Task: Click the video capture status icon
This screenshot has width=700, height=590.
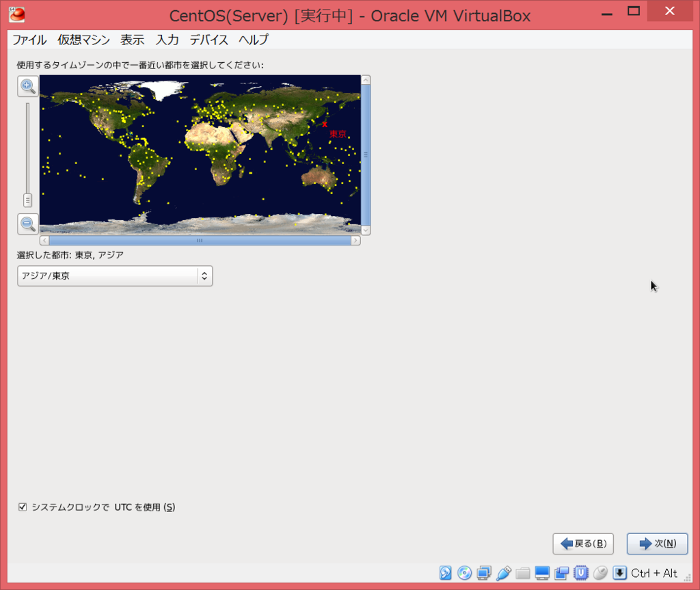Action: click(562, 573)
